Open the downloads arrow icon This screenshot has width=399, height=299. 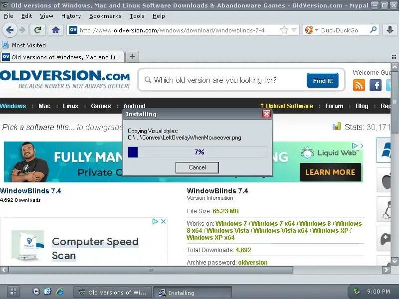click(390, 30)
